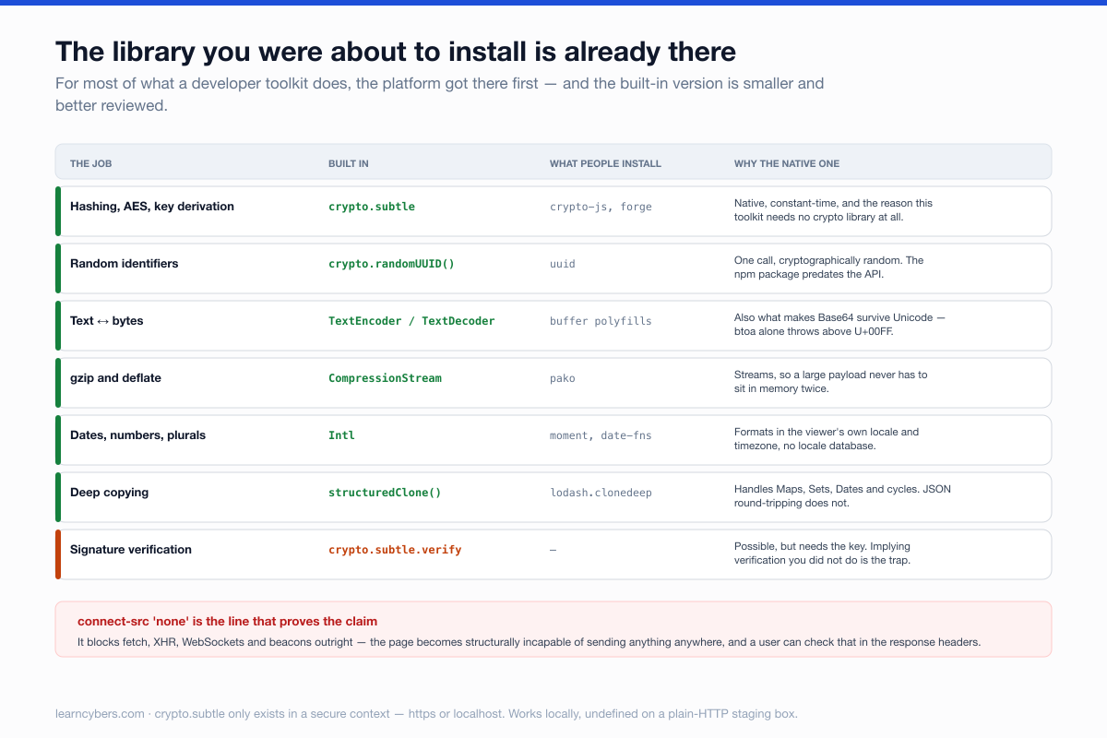
Task: Click the 'uuid' package name
Action: (x=563, y=264)
